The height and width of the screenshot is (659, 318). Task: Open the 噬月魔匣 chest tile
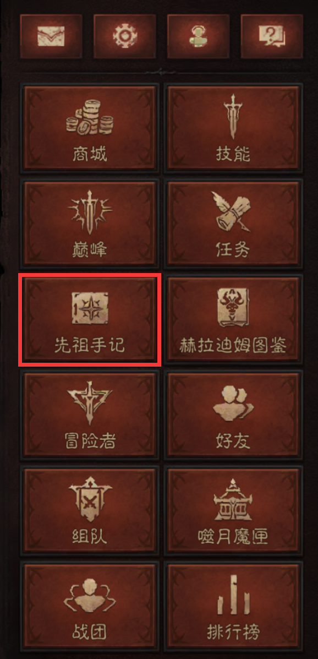click(234, 510)
